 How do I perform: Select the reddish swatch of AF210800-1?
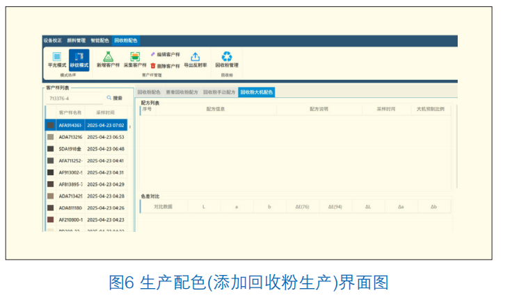[x=51, y=219]
